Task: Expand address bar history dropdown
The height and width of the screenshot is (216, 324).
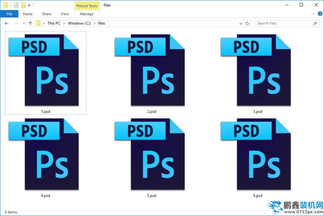Action: point(241,23)
